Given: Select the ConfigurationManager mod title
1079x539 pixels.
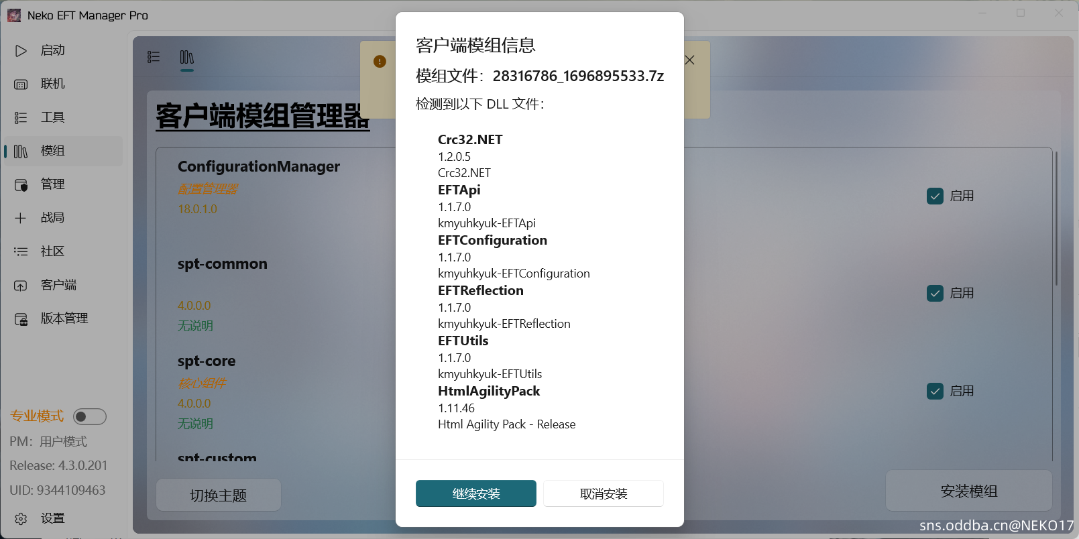Looking at the screenshot, I should click(259, 166).
